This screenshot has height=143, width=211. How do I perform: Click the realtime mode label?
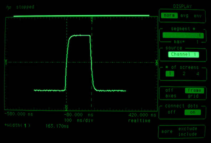[x=139, y=120]
